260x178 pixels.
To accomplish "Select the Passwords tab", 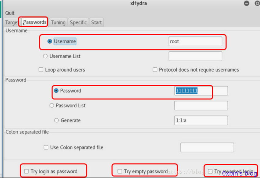I will pyautogui.click(x=35, y=22).
